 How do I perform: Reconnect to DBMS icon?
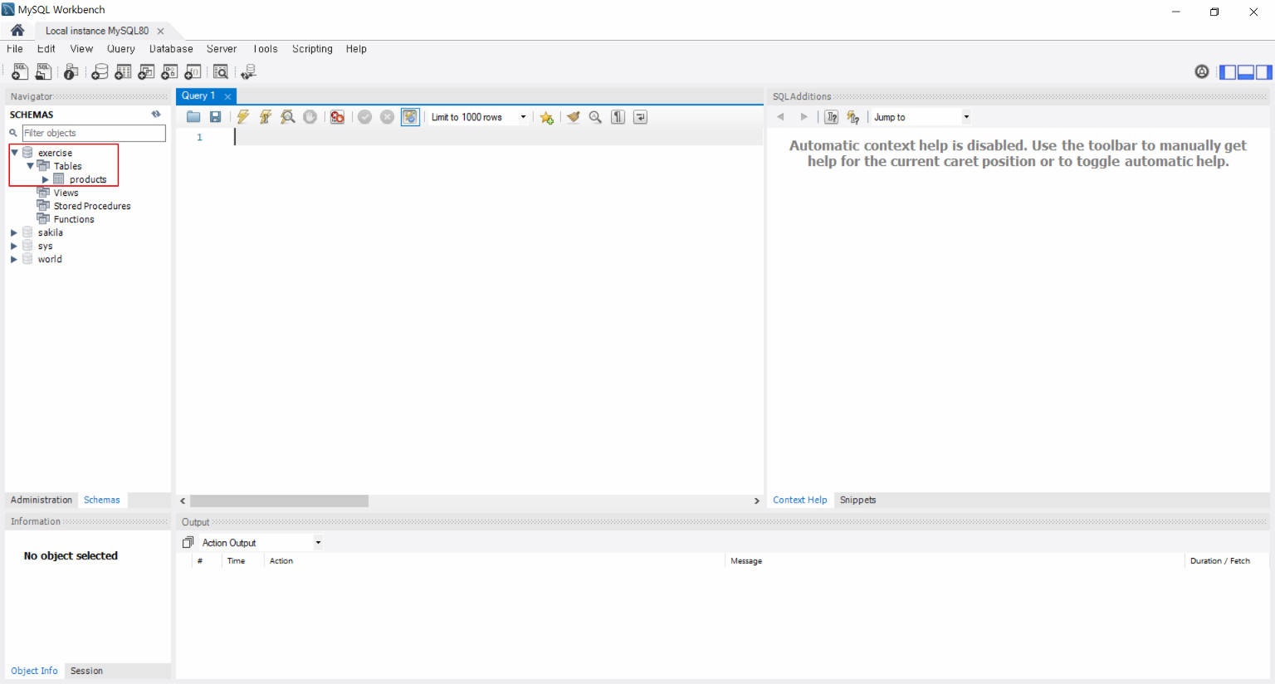[x=248, y=72]
